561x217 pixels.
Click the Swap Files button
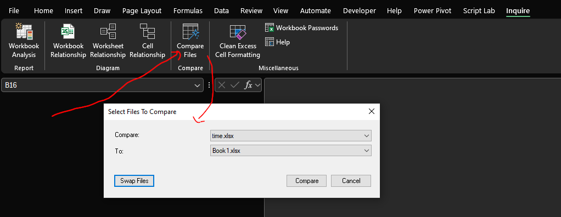click(x=134, y=181)
